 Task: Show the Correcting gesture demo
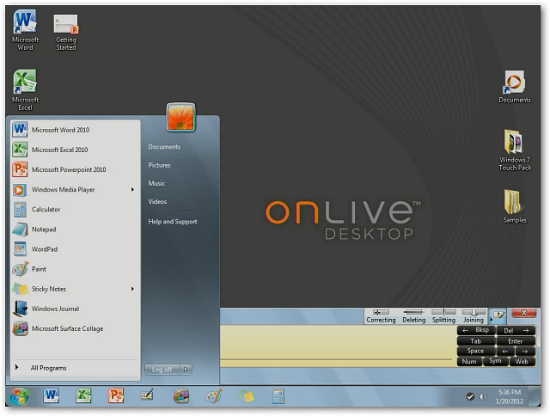[x=381, y=316]
